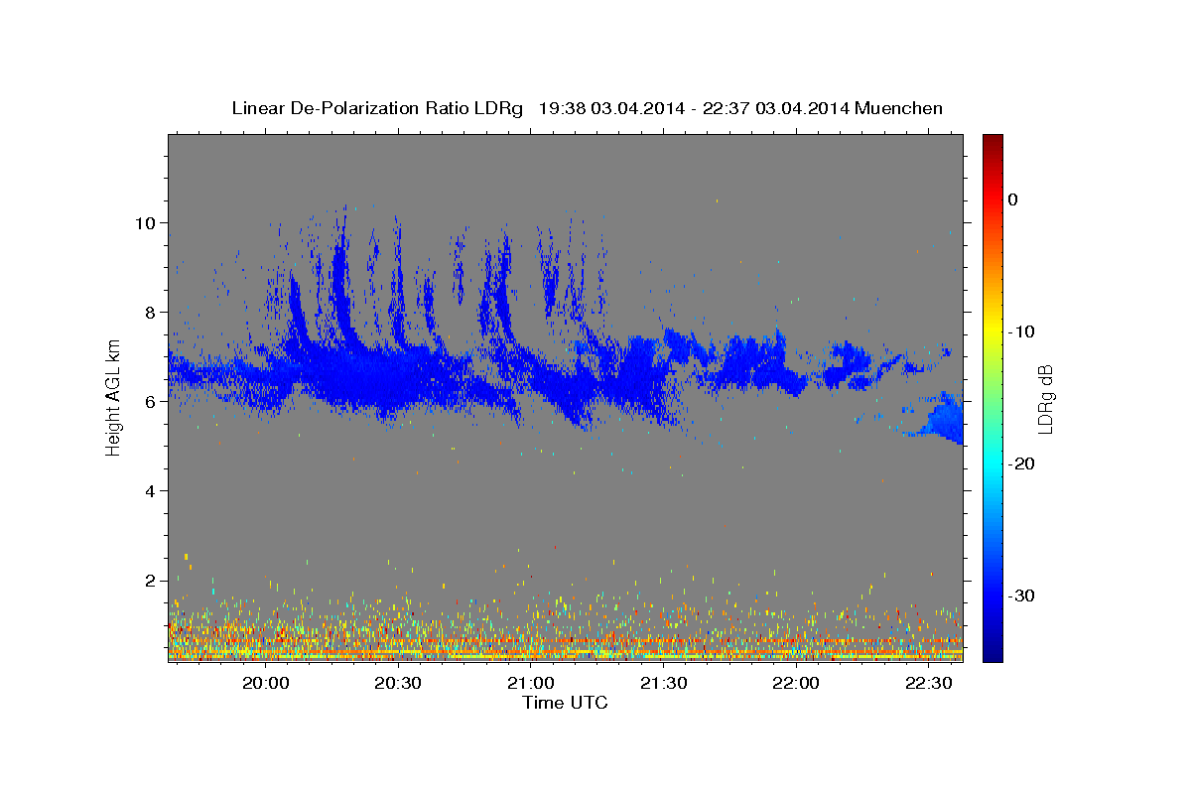Click the height tick label 2
1191x794 pixels.
pyautogui.click(x=152, y=580)
